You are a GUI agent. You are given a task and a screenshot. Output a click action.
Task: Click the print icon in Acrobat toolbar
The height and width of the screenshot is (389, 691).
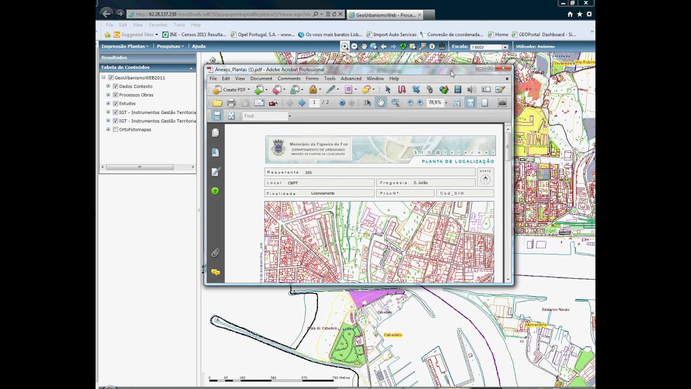coord(232,103)
